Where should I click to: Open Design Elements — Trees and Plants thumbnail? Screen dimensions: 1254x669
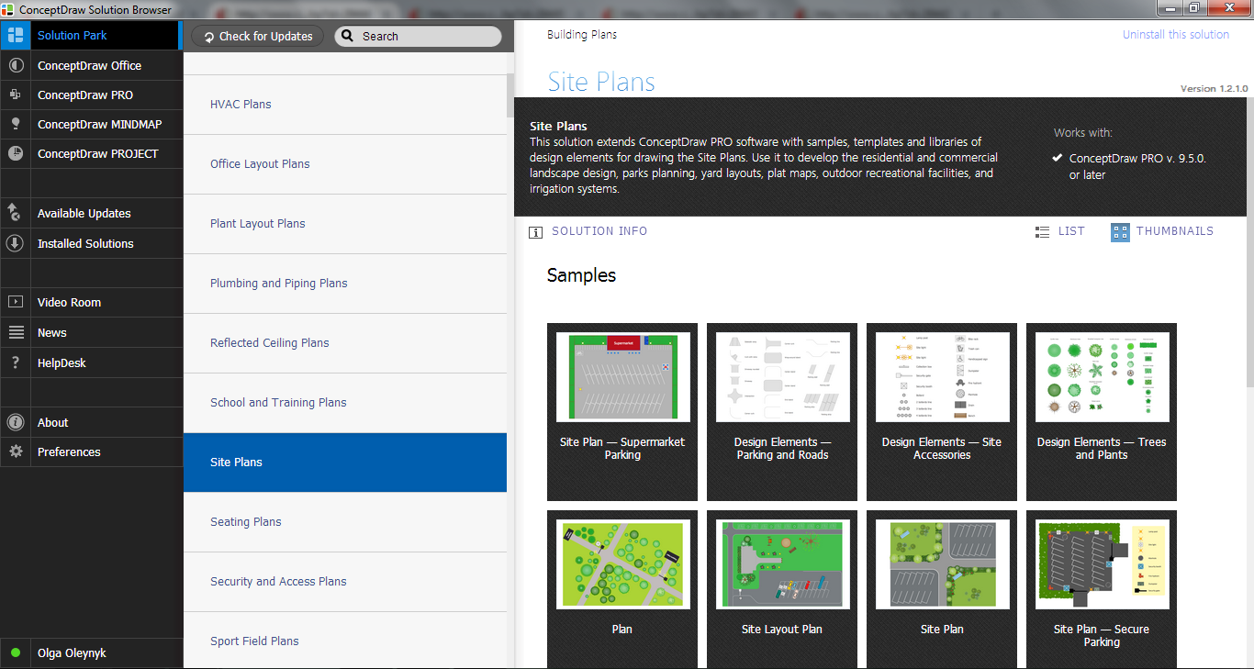tap(1102, 412)
